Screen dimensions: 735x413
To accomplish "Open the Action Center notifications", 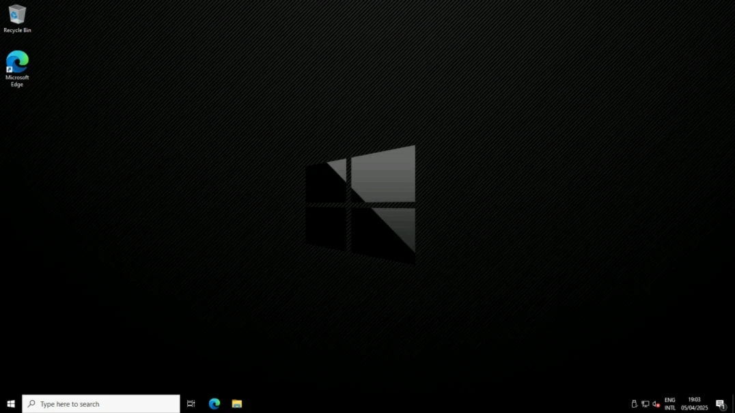I will pos(721,403).
